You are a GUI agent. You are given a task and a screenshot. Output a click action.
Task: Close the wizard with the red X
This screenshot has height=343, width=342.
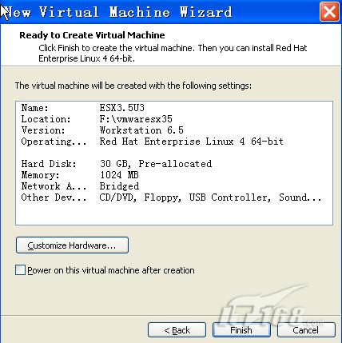329,12
